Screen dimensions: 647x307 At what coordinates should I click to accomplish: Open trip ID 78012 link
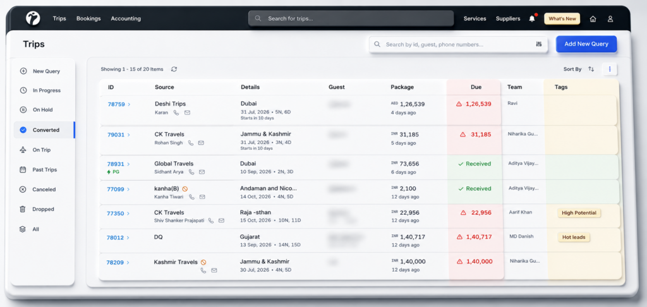[115, 238]
